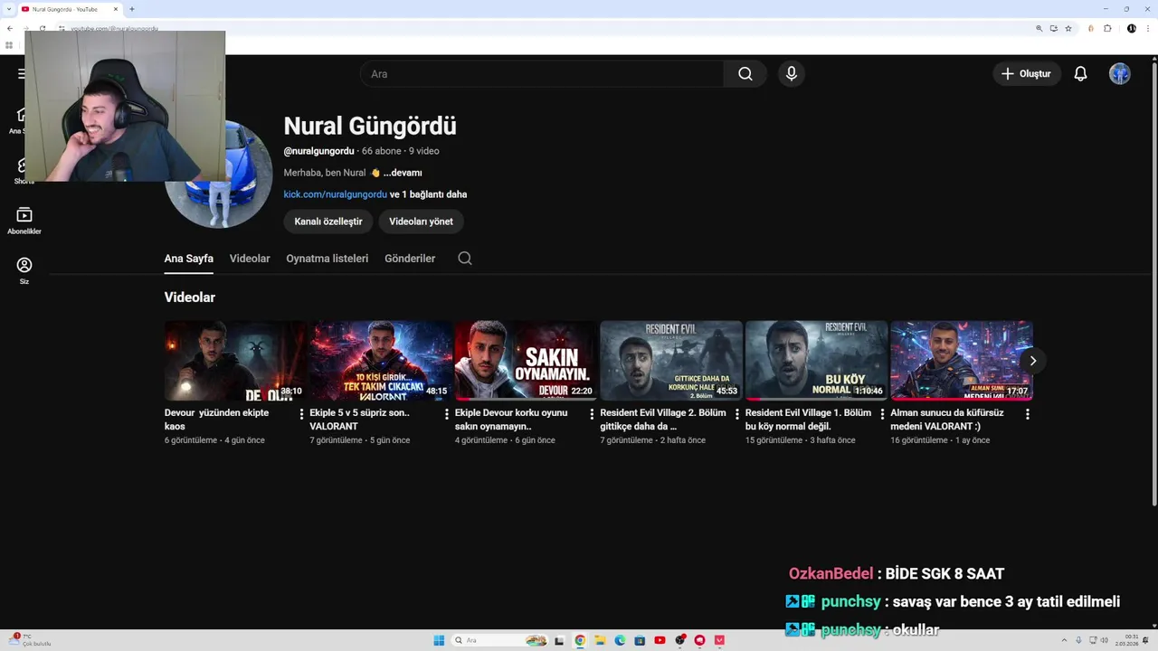
Task: Open a new browser tab
Action: [x=132, y=9]
